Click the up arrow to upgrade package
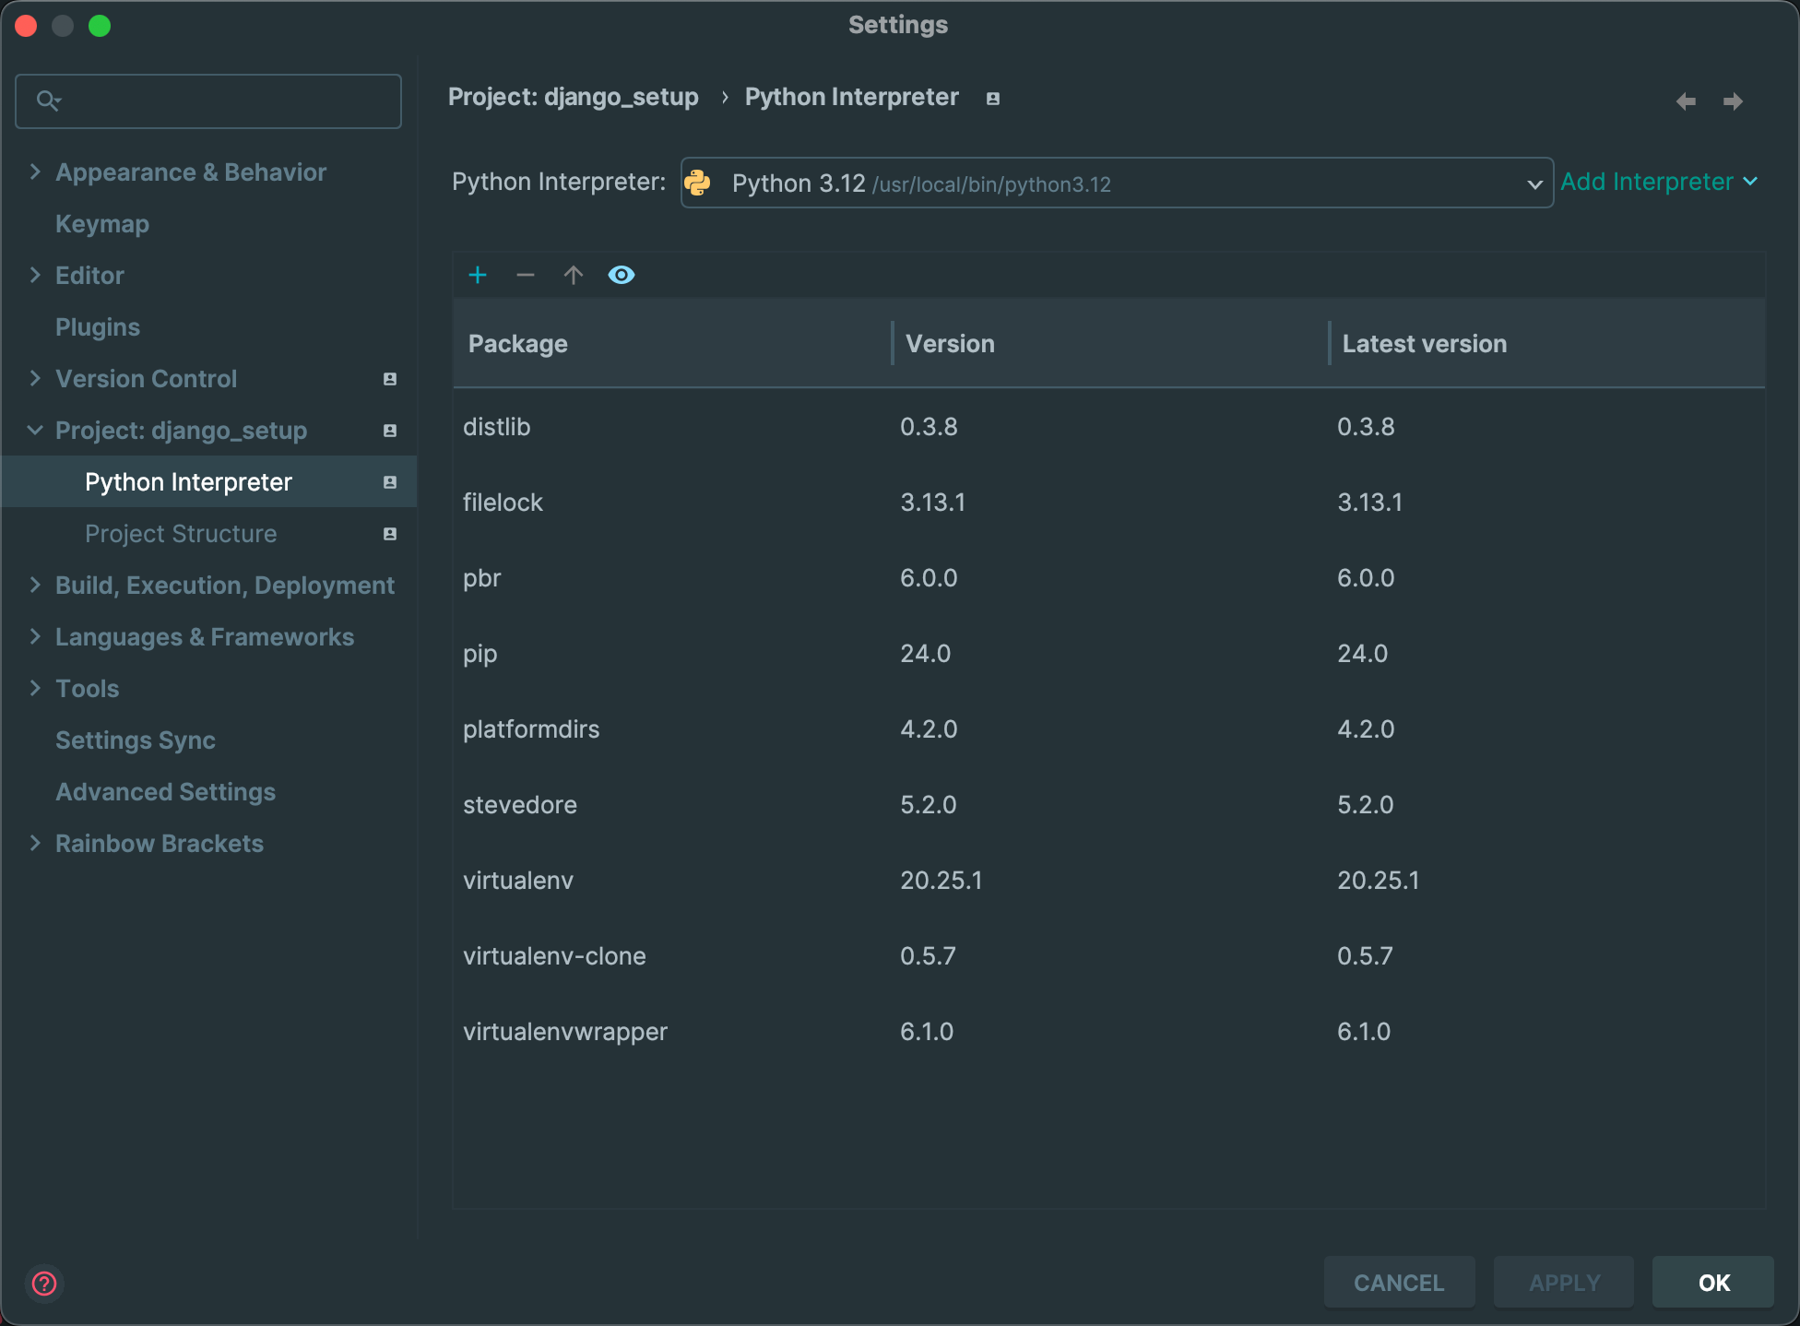 coord(574,275)
